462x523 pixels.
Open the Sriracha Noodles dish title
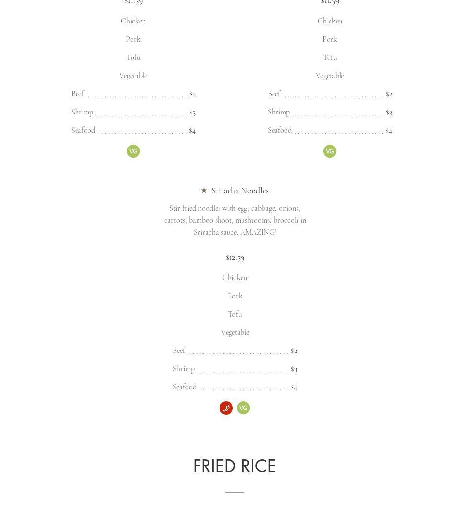coord(240,190)
